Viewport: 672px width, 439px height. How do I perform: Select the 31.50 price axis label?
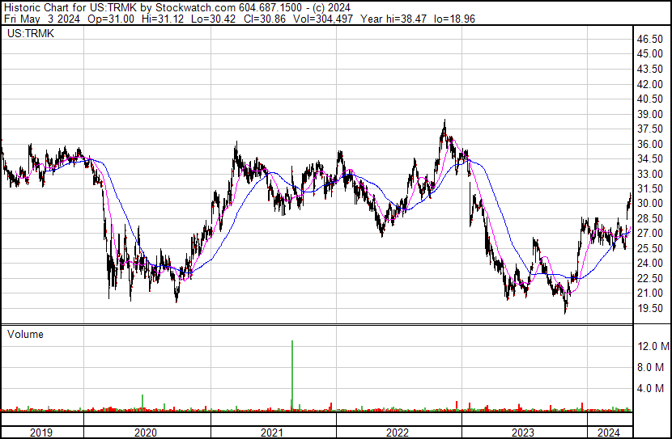pyautogui.click(x=650, y=188)
